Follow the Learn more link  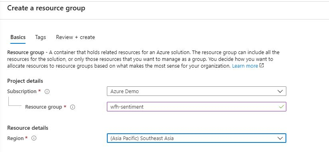click(x=245, y=66)
